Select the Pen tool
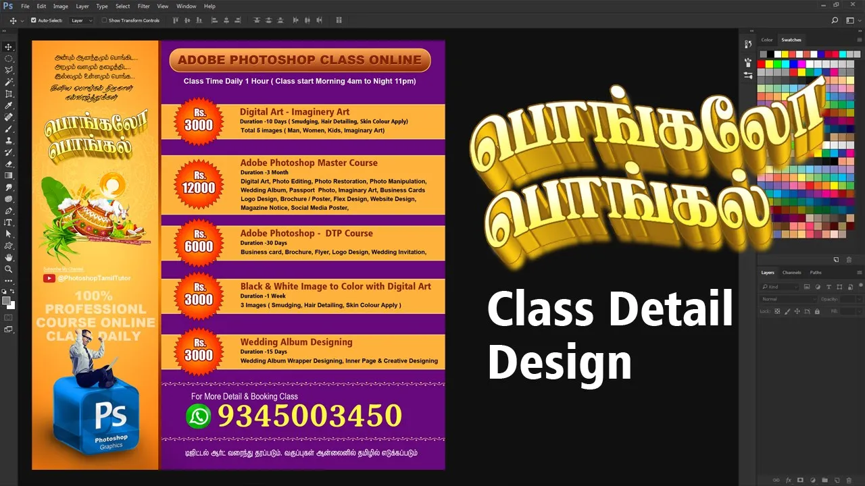 (9, 210)
